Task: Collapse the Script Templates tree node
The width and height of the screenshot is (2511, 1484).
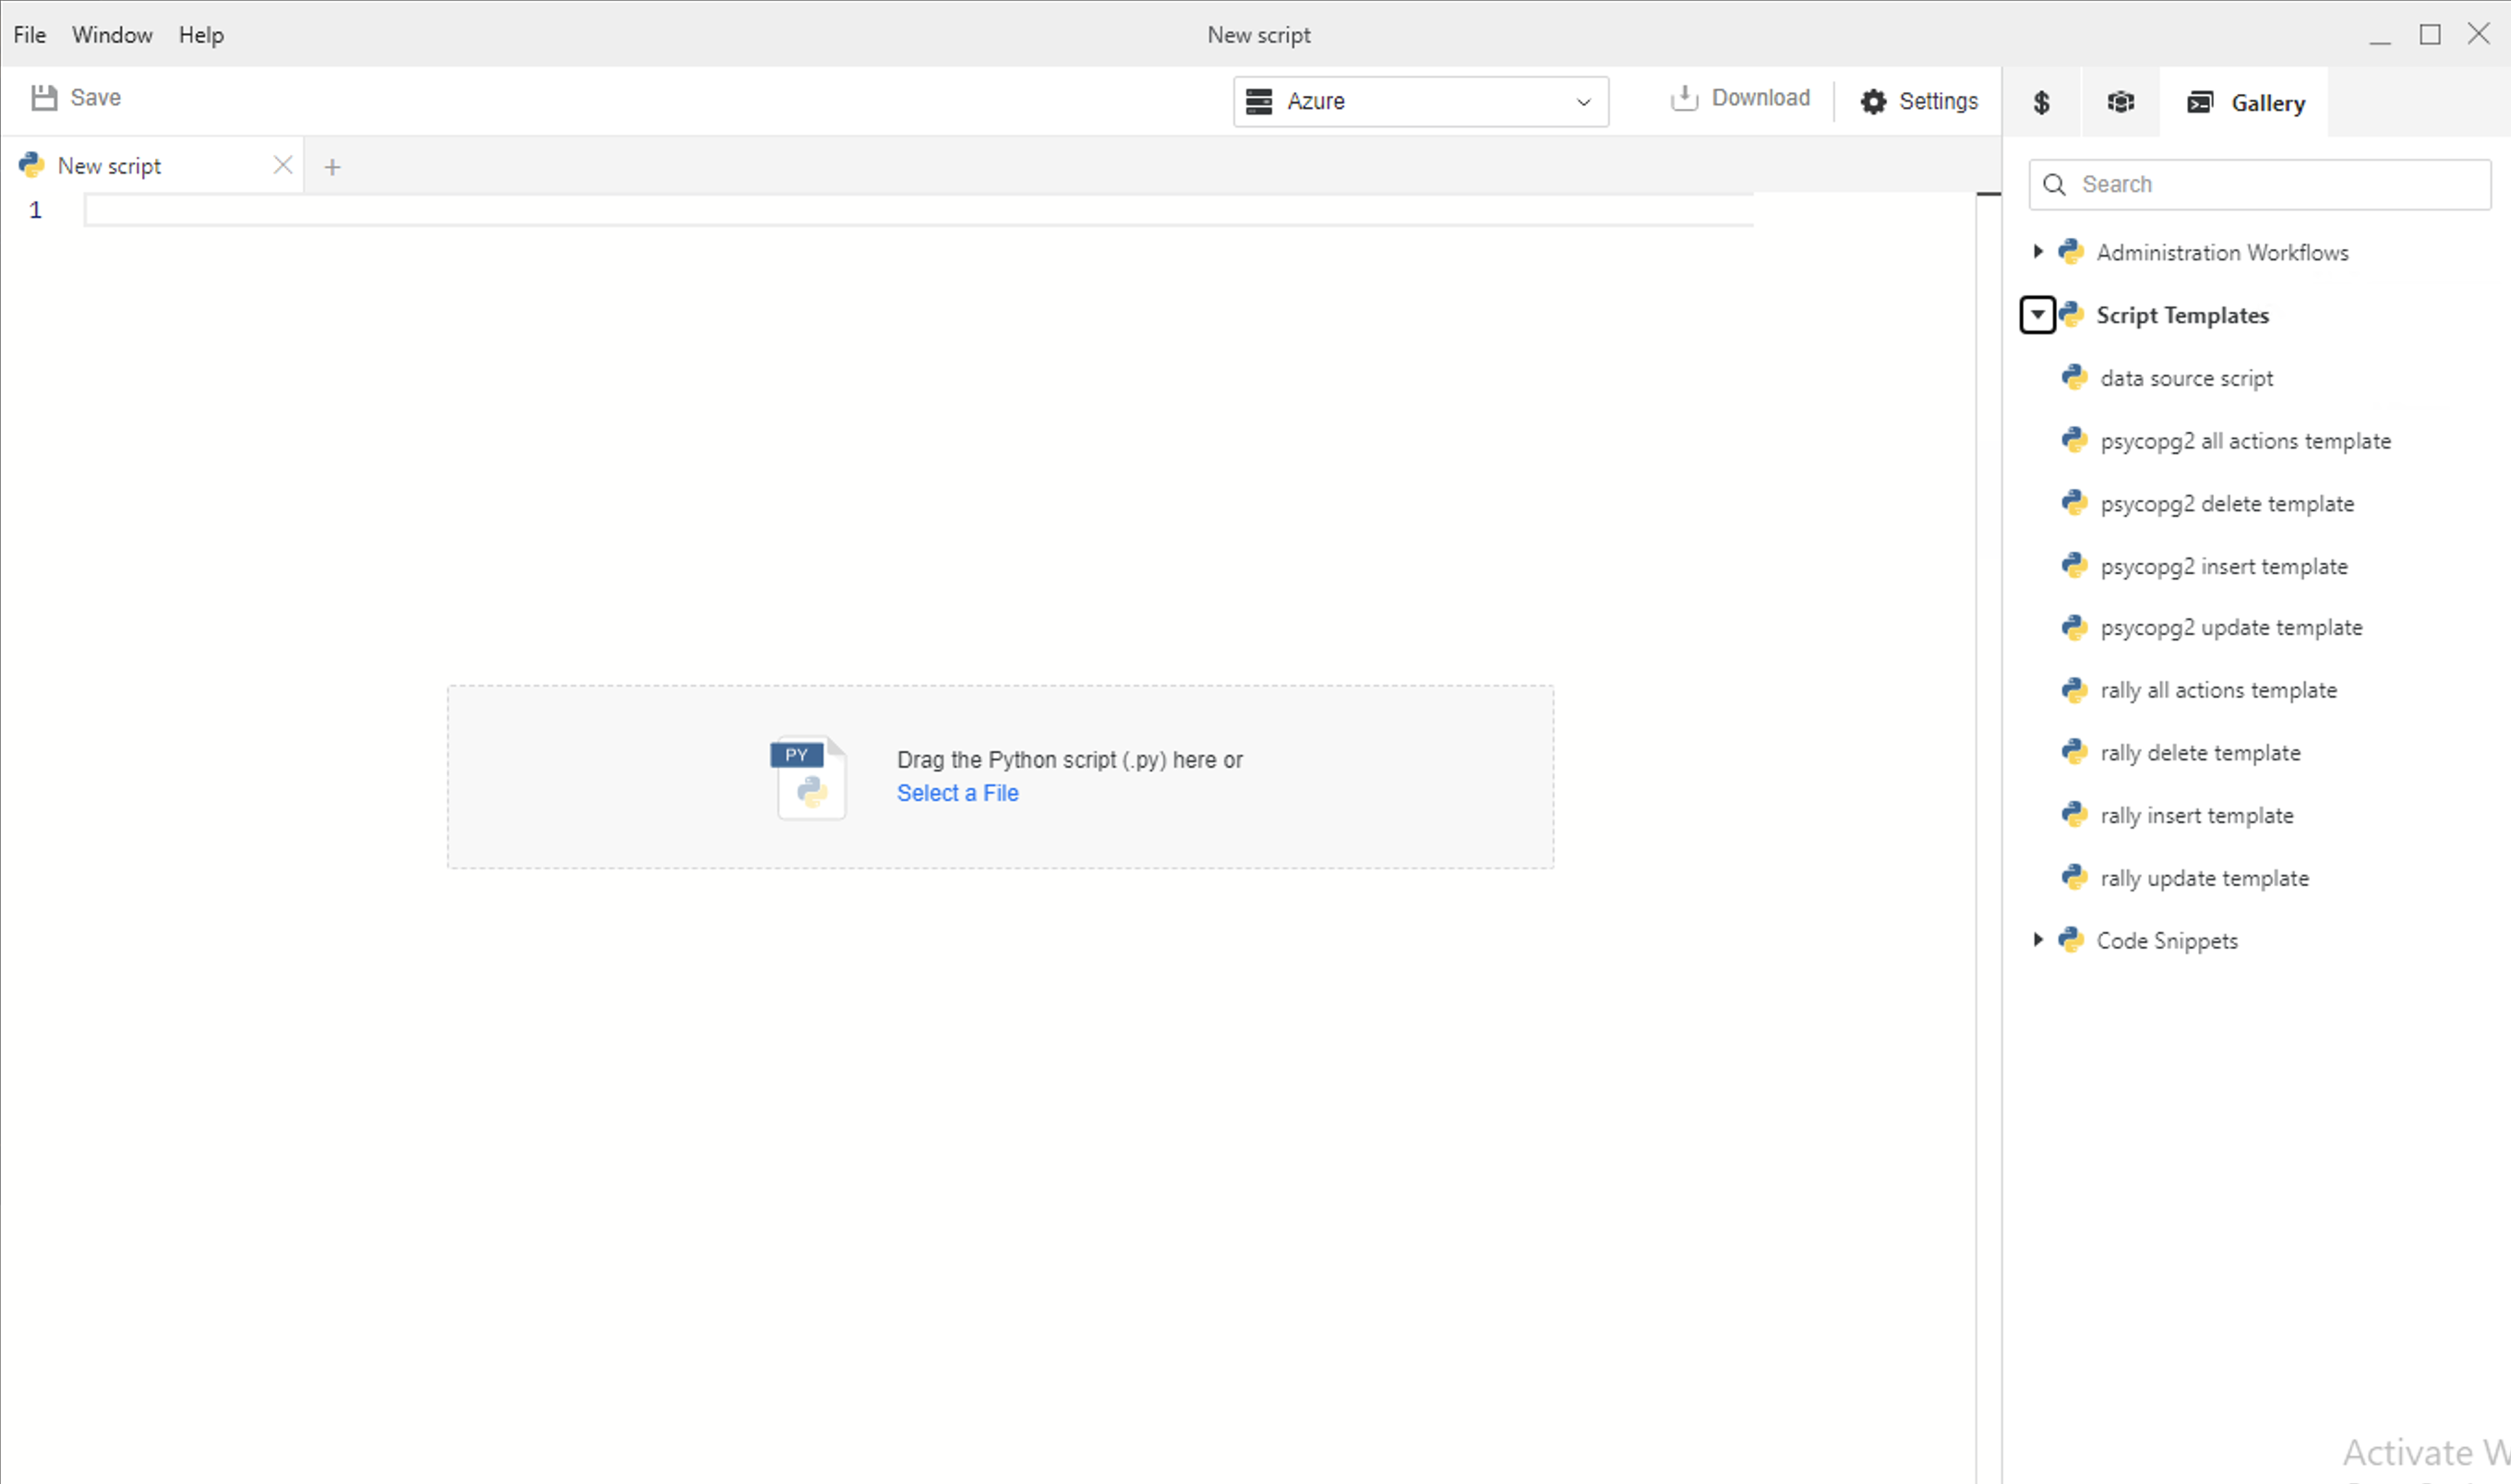Action: point(2037,315)
